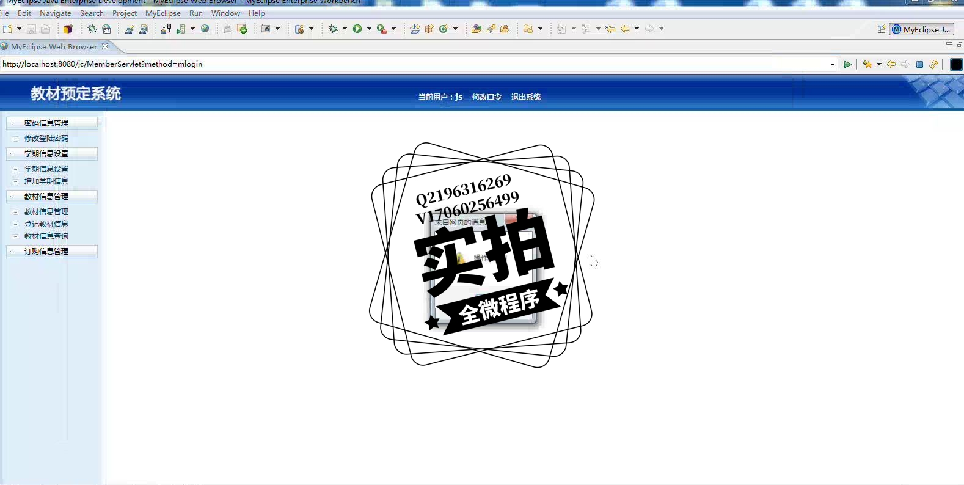Screen dimensions: 964x485
Task: Click the browser stop square icon
Action: pyautogui.click(x=919, y=64)
